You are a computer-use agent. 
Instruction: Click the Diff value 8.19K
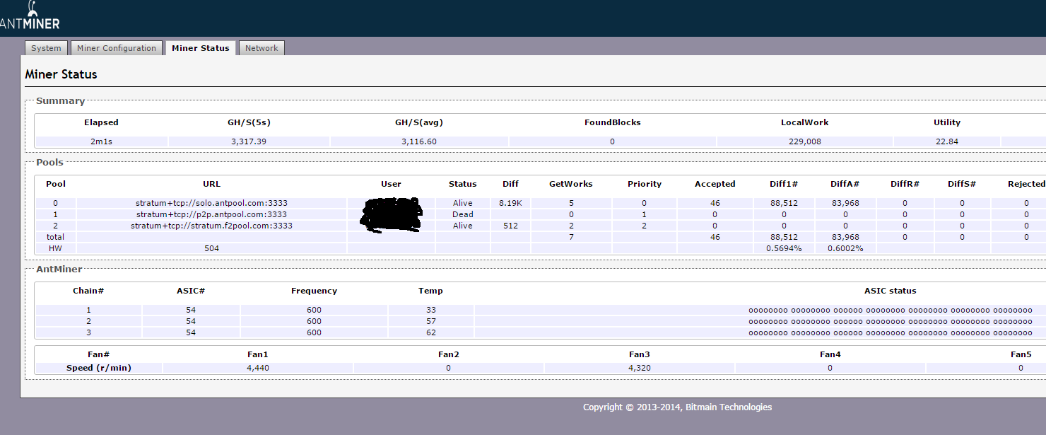[x=510, y=203]
